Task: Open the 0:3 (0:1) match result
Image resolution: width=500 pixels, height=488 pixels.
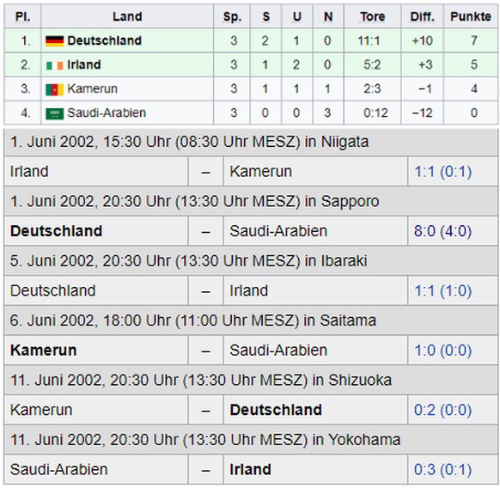Action: [442, 469]
